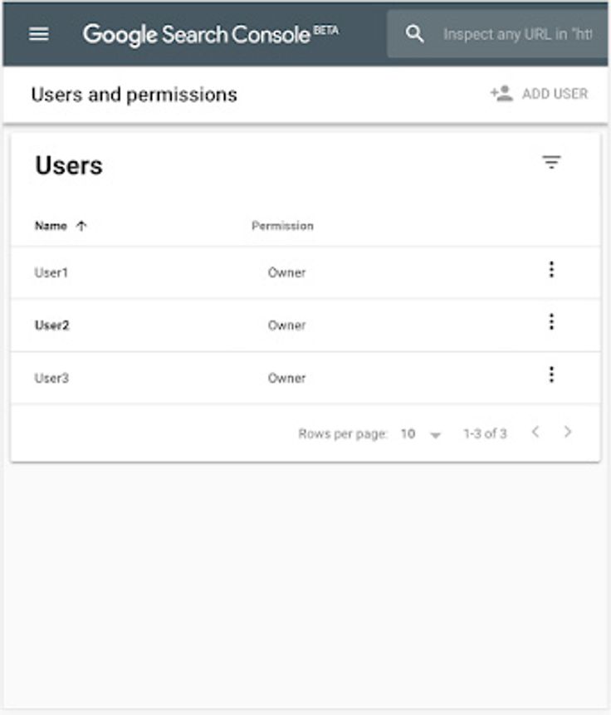
Task: Open the navigation hamburger menu
Action: [37, 34]
